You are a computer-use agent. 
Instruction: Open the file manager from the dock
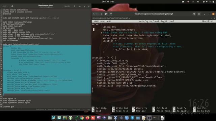coord(110,118)
